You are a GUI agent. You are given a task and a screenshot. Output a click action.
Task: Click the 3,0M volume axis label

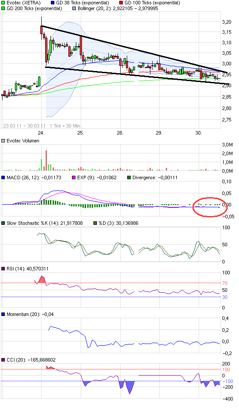coord(228,145)
